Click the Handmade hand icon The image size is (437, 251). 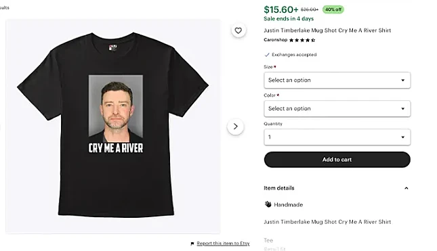(x=268, y=204)
